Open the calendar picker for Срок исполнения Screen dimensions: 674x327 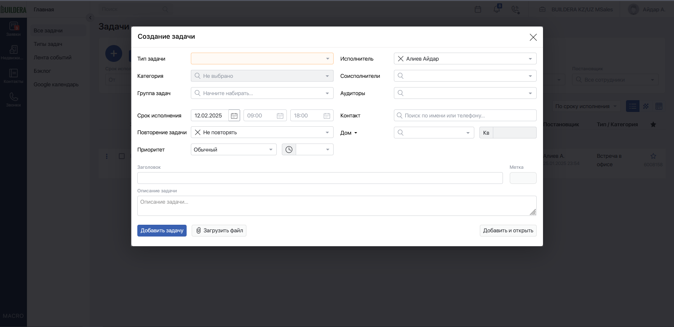(234, 115)
